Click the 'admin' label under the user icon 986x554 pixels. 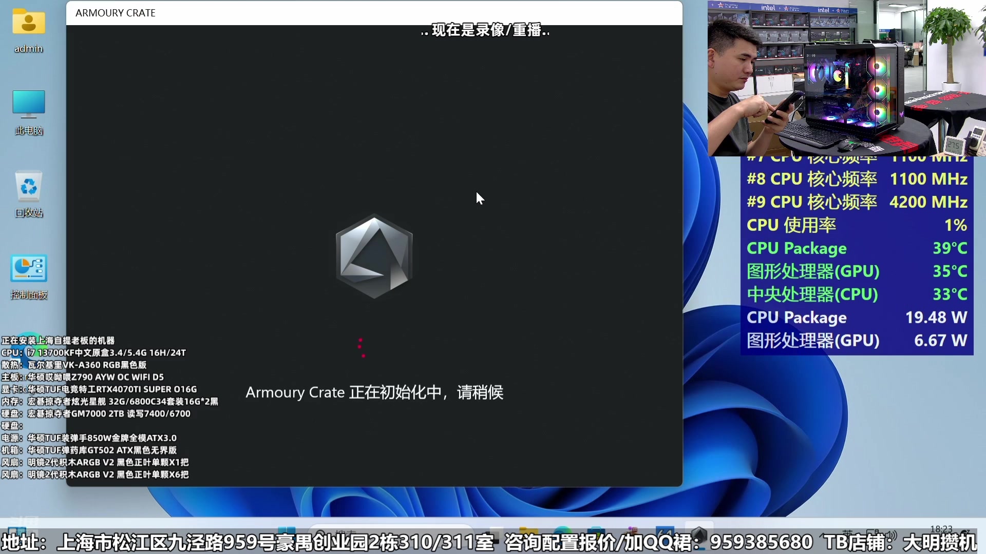point(29,49)
